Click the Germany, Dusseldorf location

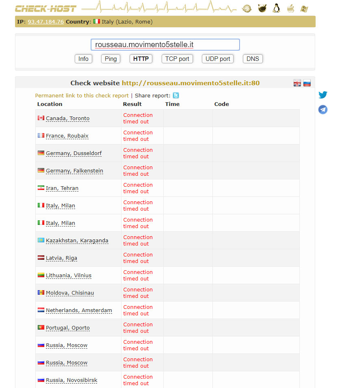coord(74,153)
